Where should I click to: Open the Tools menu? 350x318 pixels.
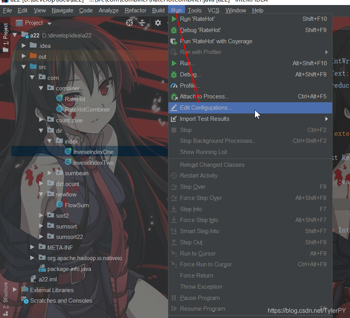point(194,10)
